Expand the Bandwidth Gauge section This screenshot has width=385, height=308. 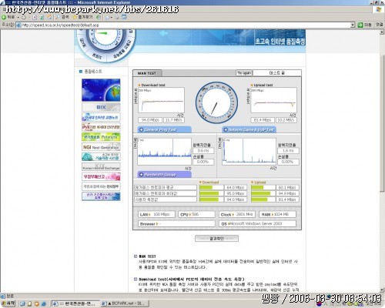click(165, 175)
